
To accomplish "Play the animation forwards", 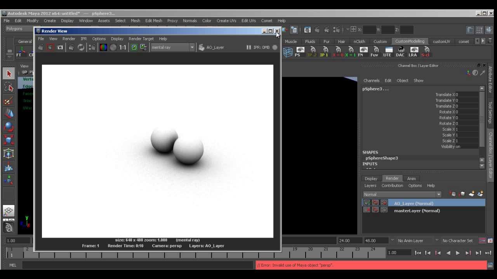I will [x=458, y=253].
